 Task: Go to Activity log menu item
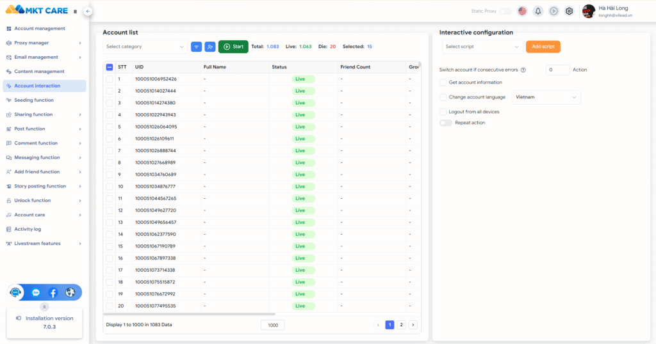28,229
